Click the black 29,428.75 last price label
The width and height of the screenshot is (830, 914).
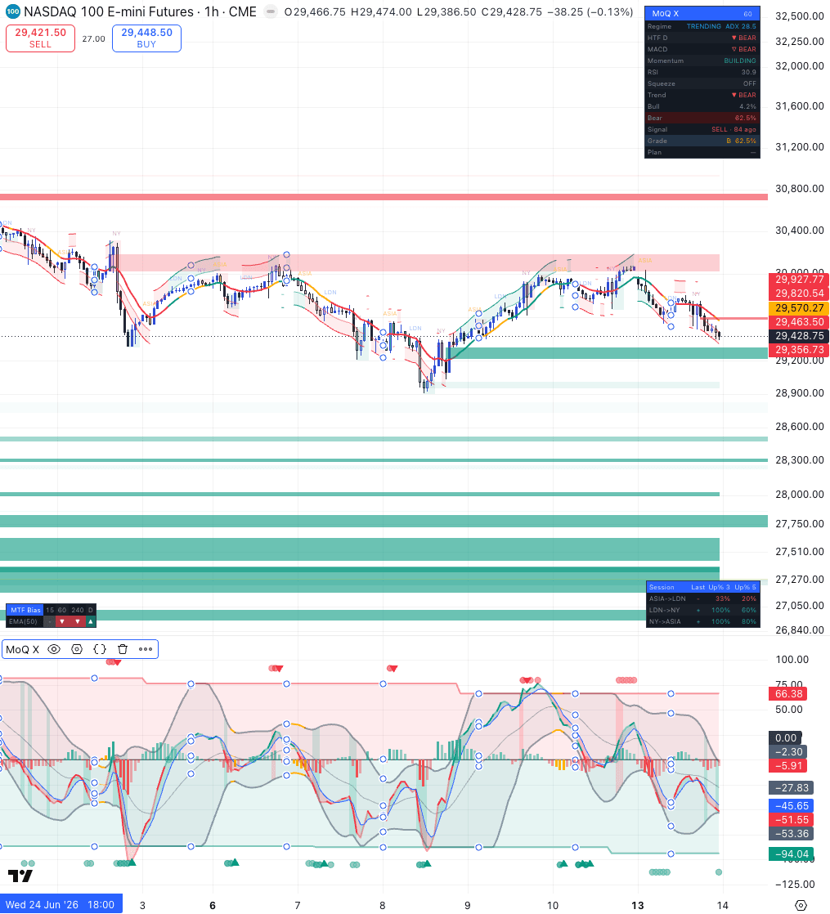(799, 336)
